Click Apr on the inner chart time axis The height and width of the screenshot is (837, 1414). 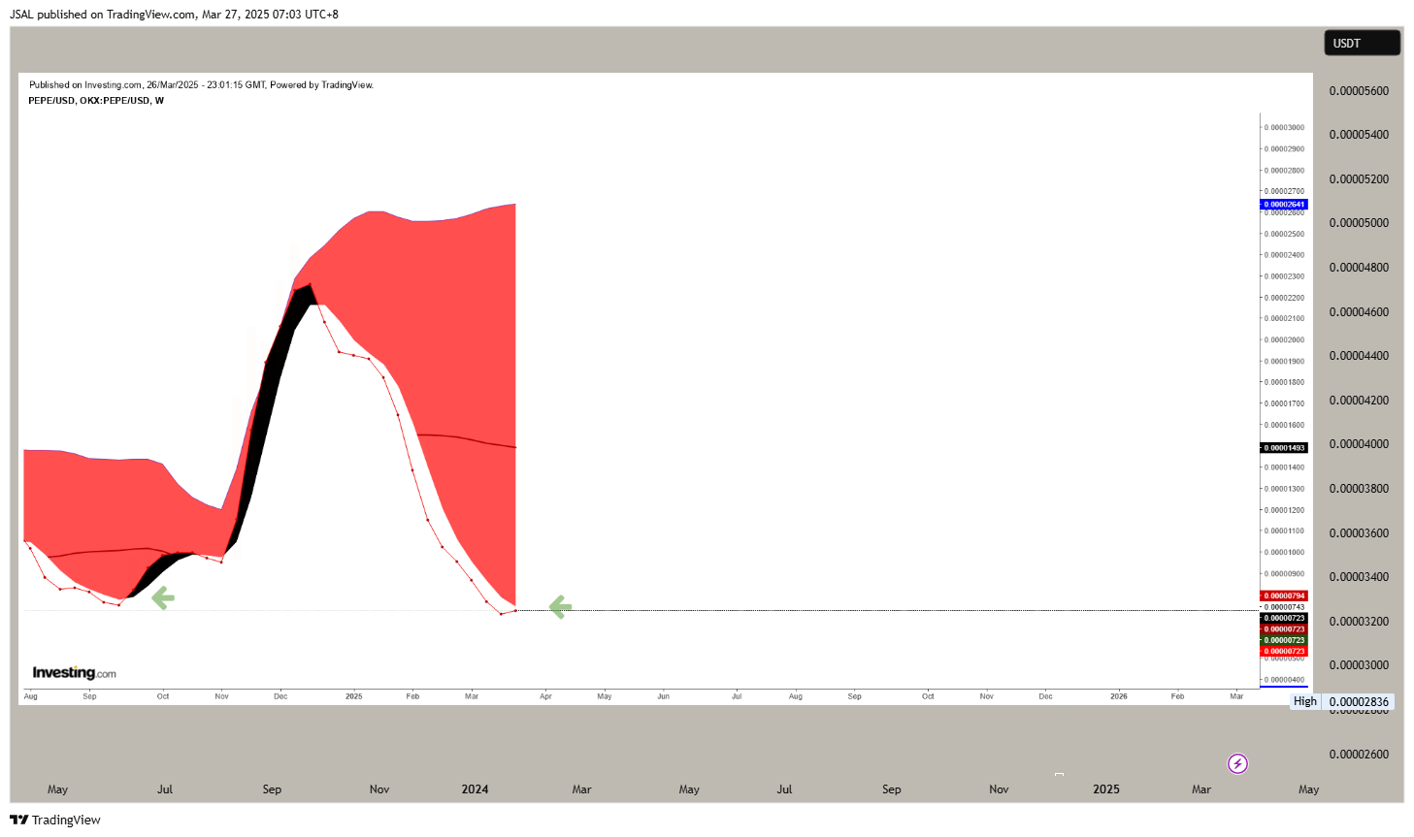point(545,696)
